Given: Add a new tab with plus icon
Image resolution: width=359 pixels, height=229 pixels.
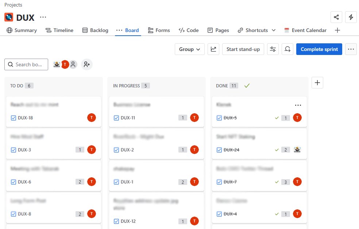Looking at the screenshot, I should click(x=337, y=30).
